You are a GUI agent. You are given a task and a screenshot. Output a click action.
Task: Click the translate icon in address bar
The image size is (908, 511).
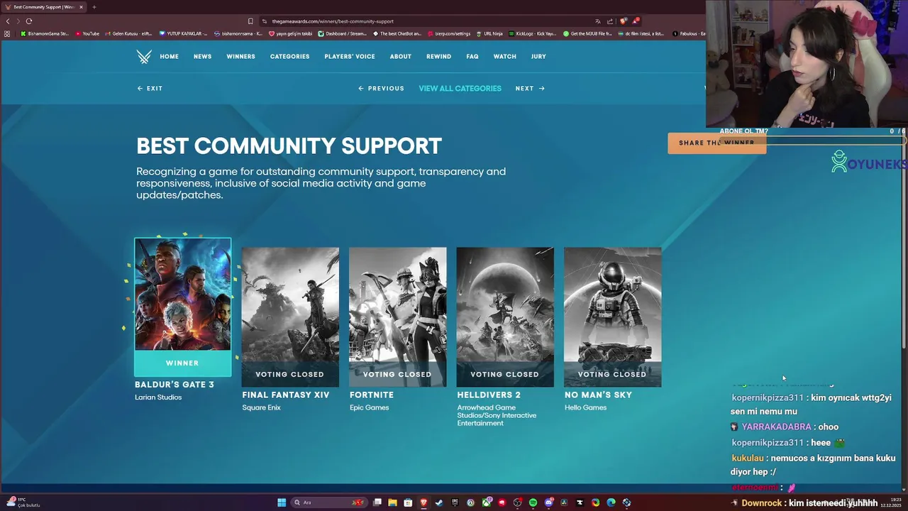(598, 21)
